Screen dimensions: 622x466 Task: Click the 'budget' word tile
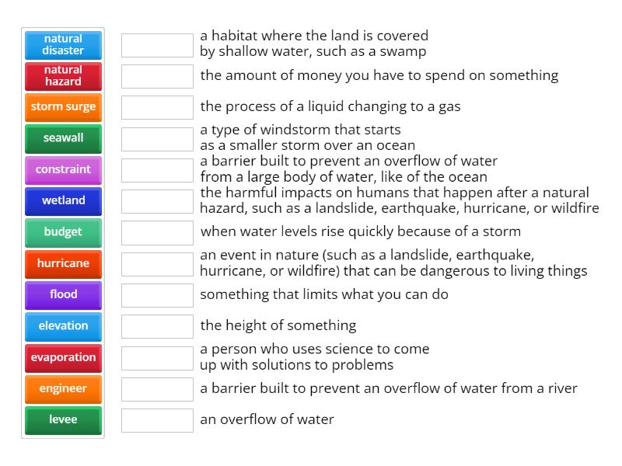(63, 232)
